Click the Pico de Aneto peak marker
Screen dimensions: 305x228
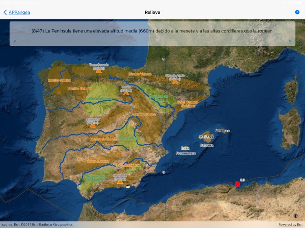pyautogui.click(x=175, y=81)
